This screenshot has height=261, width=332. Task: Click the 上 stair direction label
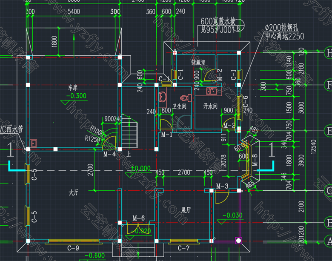click(129, 154)
